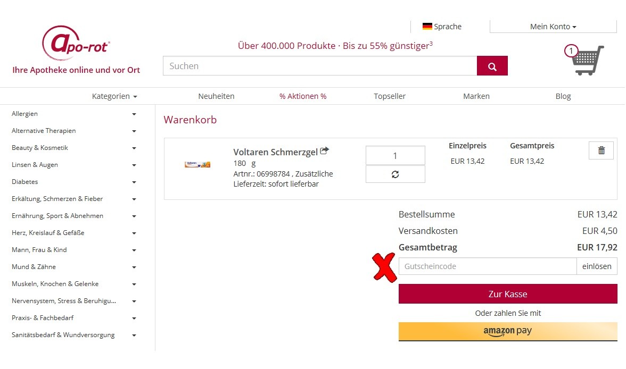626x369 pixels.
Task: Click the magnifier search button
Action: [492, 66]
